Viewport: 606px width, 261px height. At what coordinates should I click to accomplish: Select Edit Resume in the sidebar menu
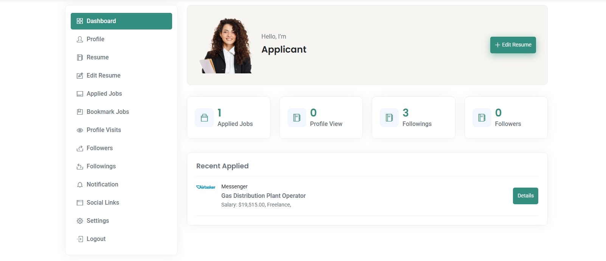pyautogui.click(x=121, y=76)
